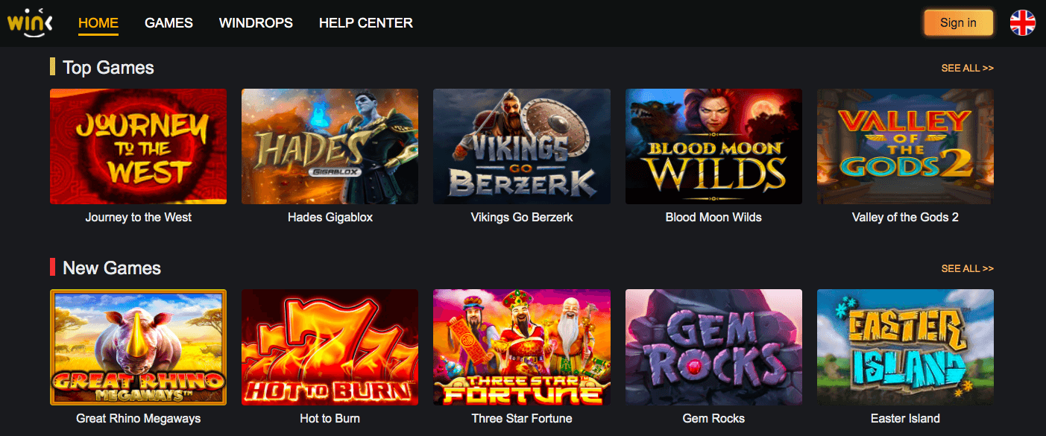Launch the Hot to Burn thumbnail
The width and height of the screenshot is (1046, 436).
pyautogui.click(x=330, y=347)
